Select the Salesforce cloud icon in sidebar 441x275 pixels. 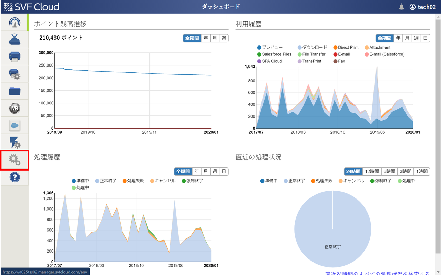coord(14,125)
